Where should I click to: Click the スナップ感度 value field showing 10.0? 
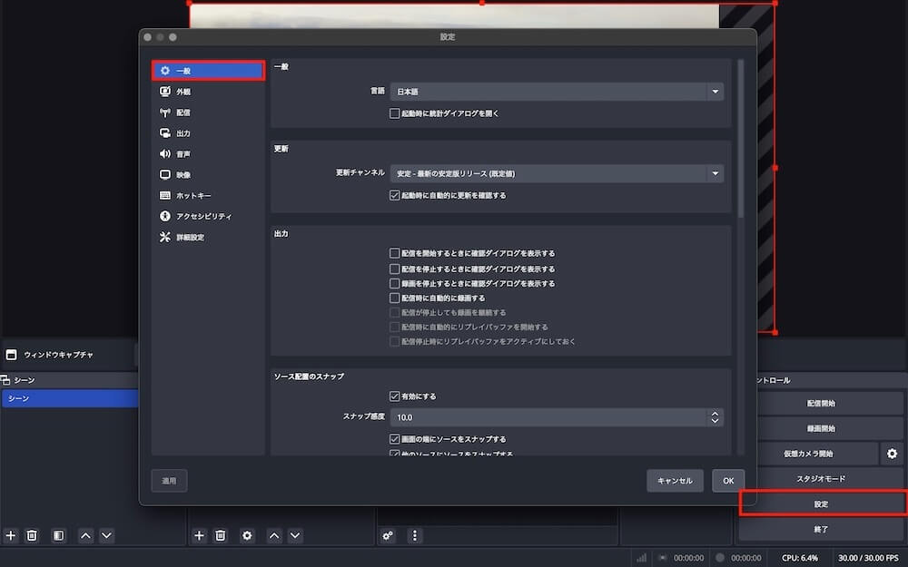548,417
